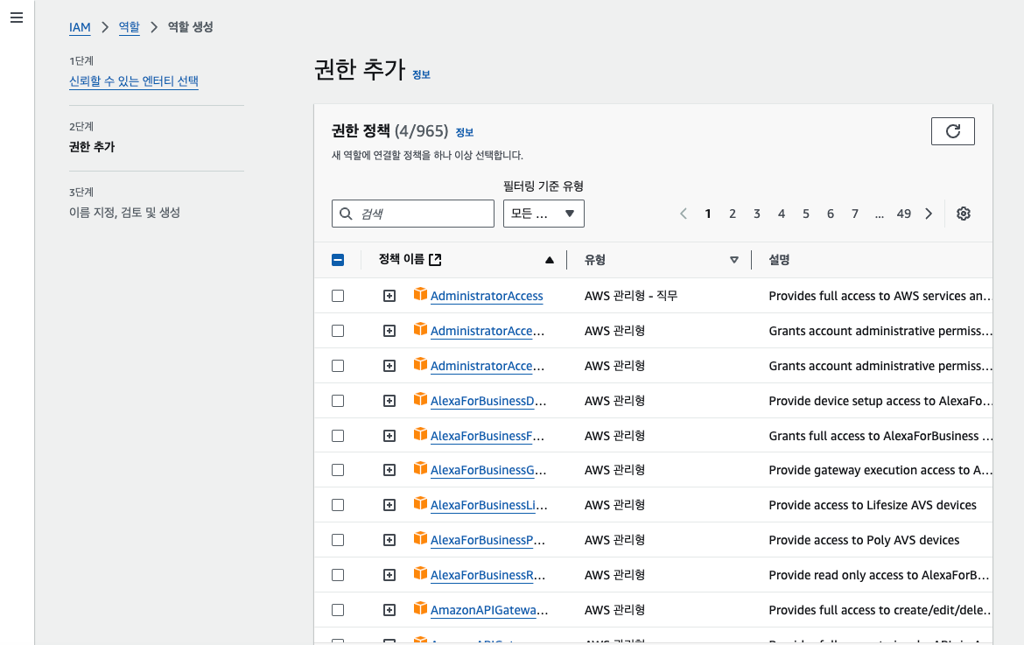
Task: Open the AlexaForBusinessLi… policy link
Action: pos(488,505)
